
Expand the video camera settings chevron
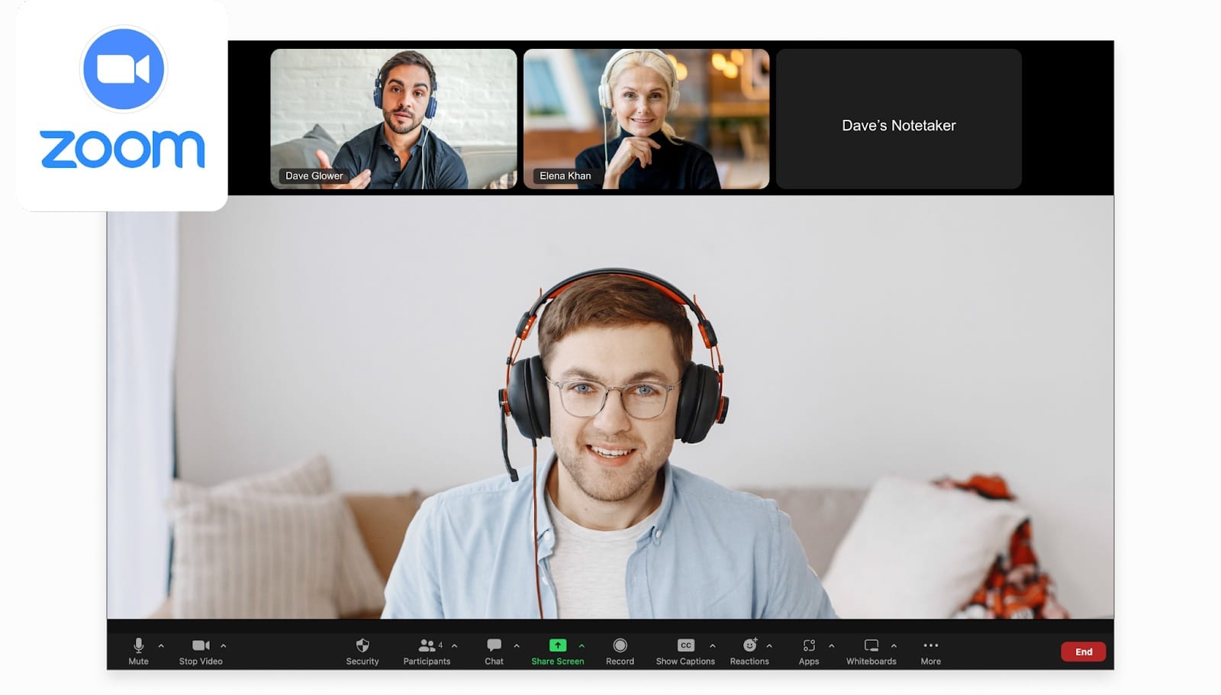[x=222, y=645]
